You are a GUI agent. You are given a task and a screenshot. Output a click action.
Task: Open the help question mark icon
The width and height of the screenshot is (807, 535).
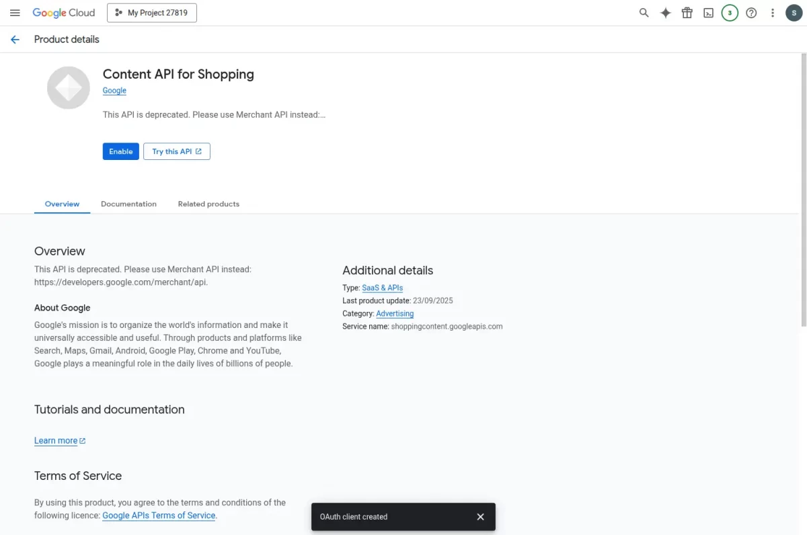click(751, 13)
